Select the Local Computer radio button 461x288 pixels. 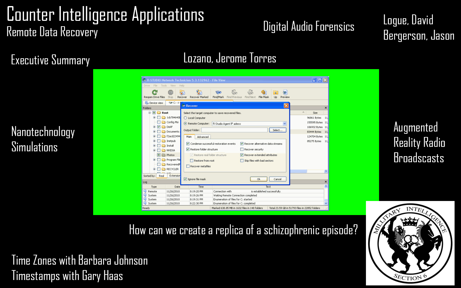185,118
